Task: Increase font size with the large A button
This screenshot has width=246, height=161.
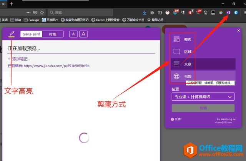Action: pyautogui.click(x=83, y=34)
